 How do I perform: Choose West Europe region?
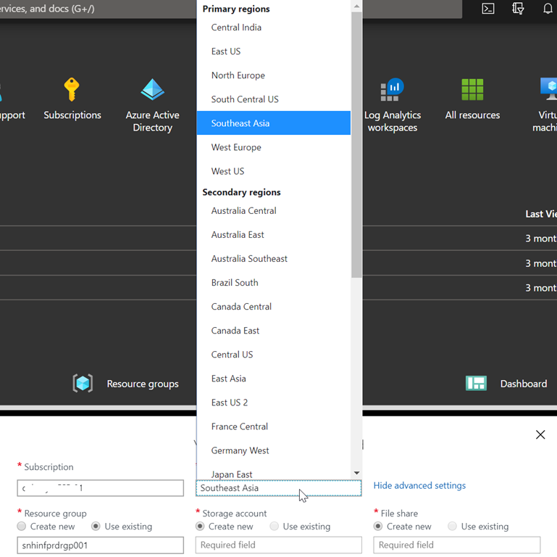click(274, 147)
